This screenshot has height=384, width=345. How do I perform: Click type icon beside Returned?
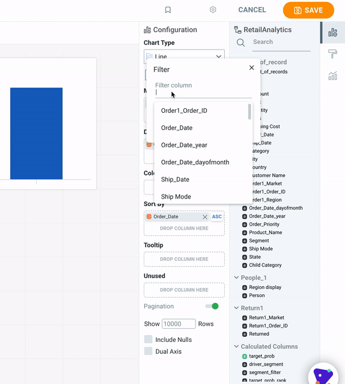244,334
